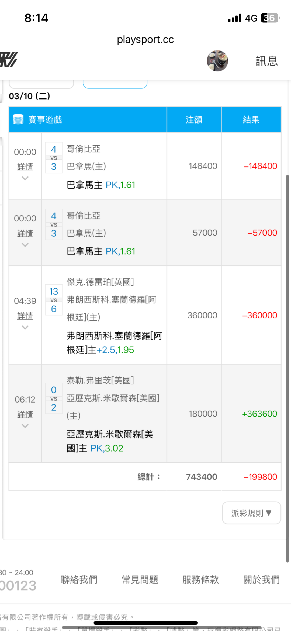Open 常見問題 footer link
Screen dimensions: 291x631
click(140, 579)
